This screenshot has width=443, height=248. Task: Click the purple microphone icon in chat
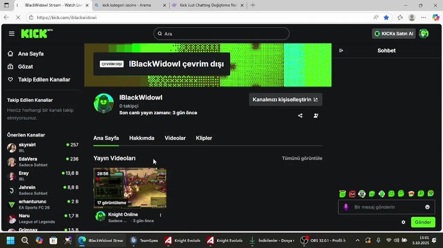click(346, 207)
